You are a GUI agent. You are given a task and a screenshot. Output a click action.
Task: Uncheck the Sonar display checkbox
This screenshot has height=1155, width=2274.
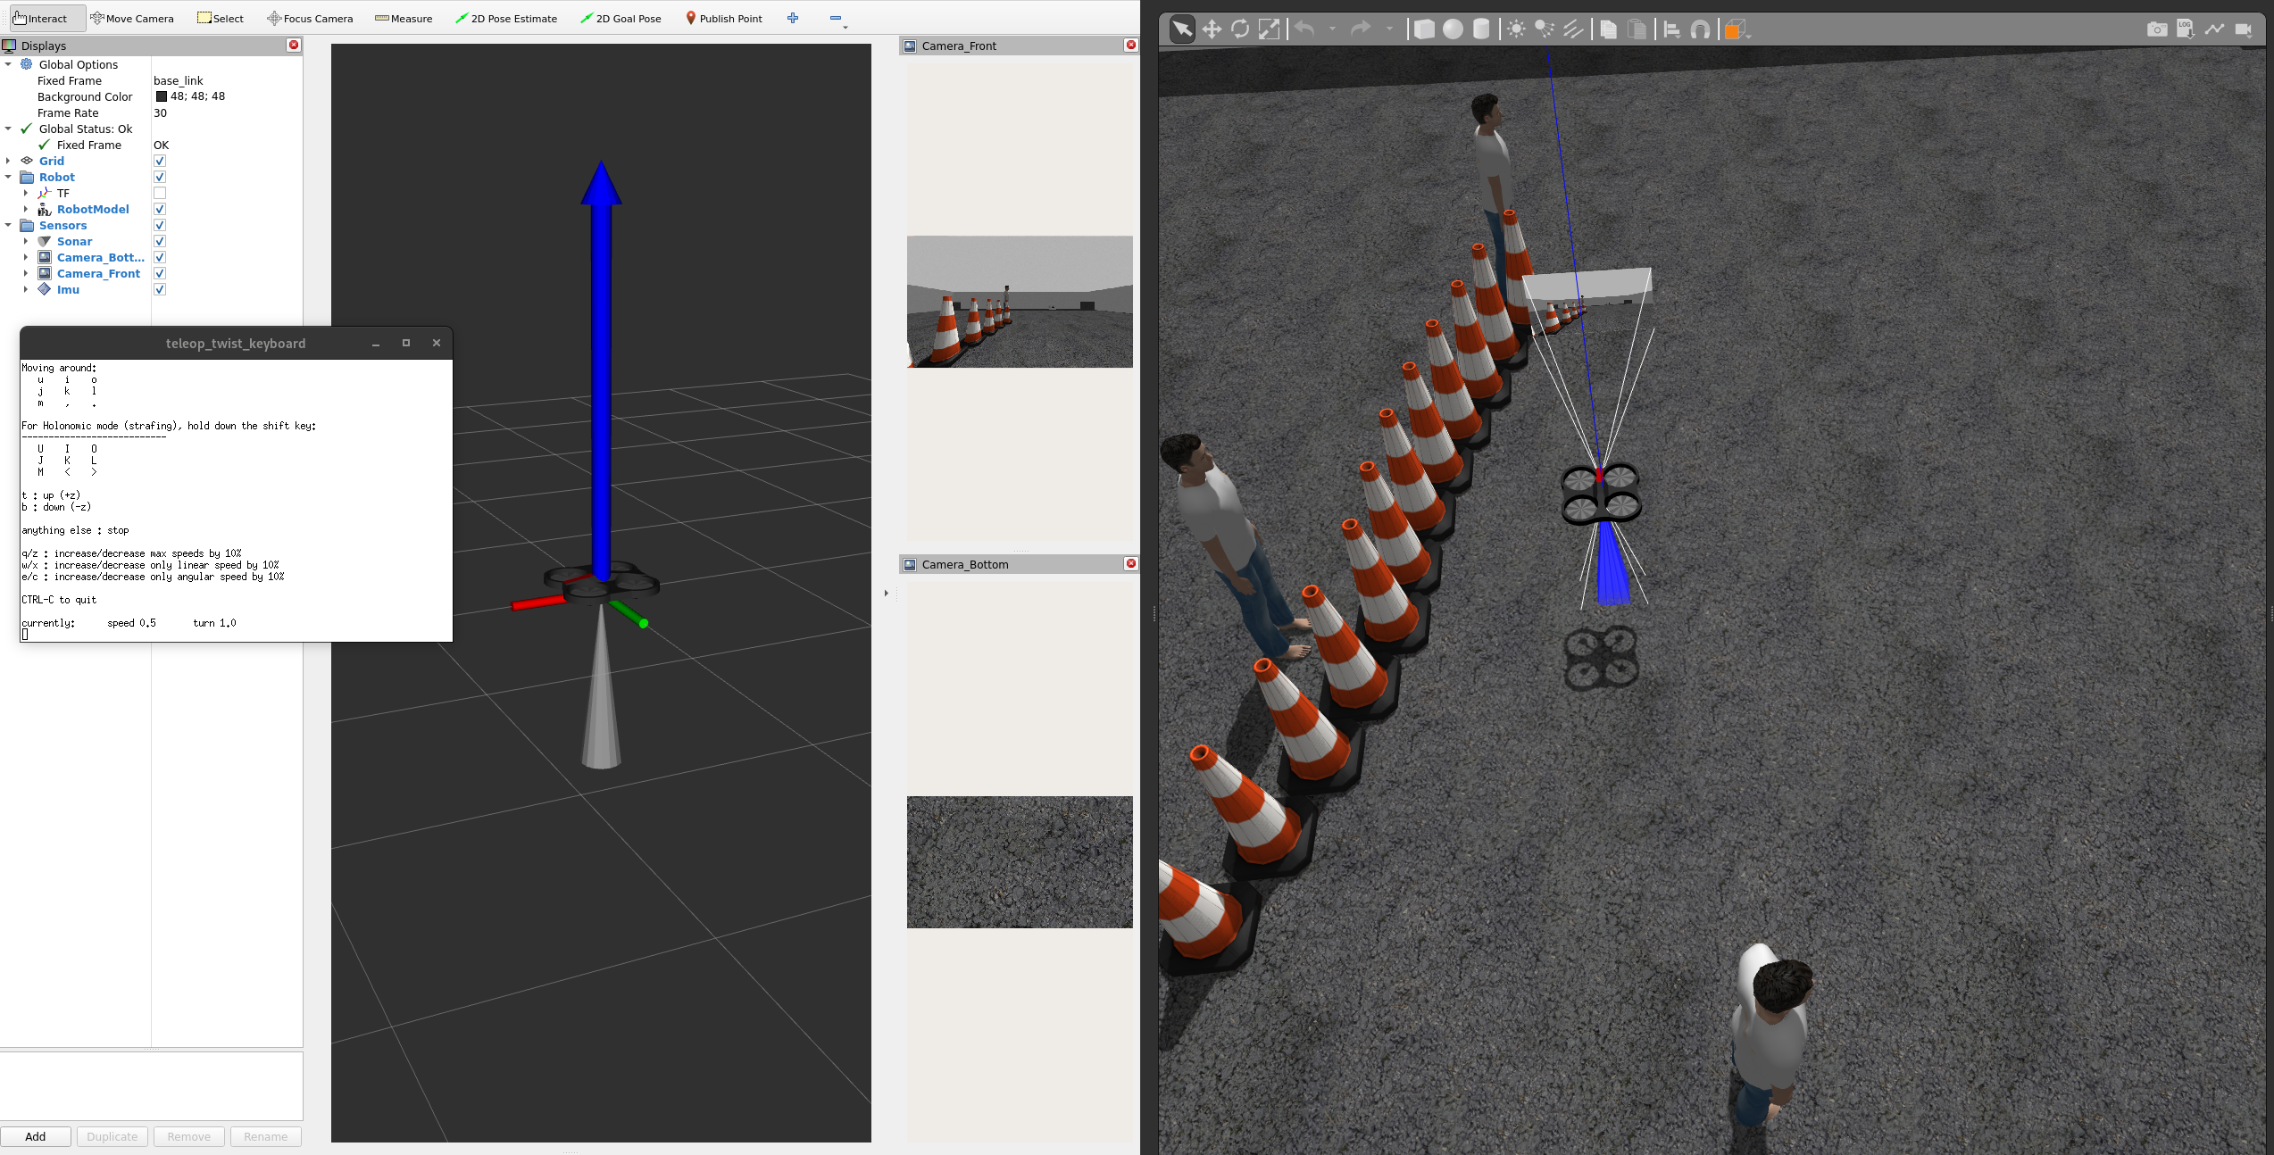[x=160, y=241]
